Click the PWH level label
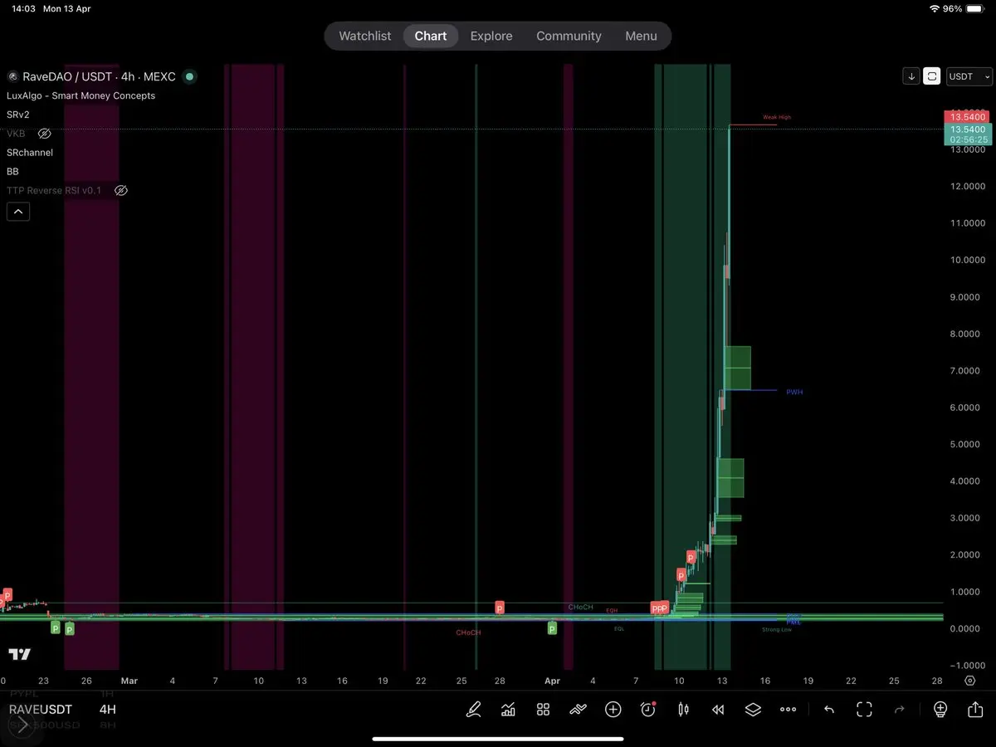Viewport: 996px width, 747px height. pyautogui.click(x=794, y=392)
